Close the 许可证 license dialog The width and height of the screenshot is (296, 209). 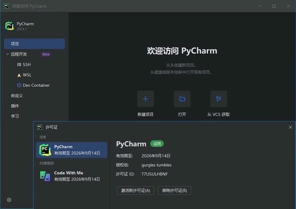(x=291, y=127)
